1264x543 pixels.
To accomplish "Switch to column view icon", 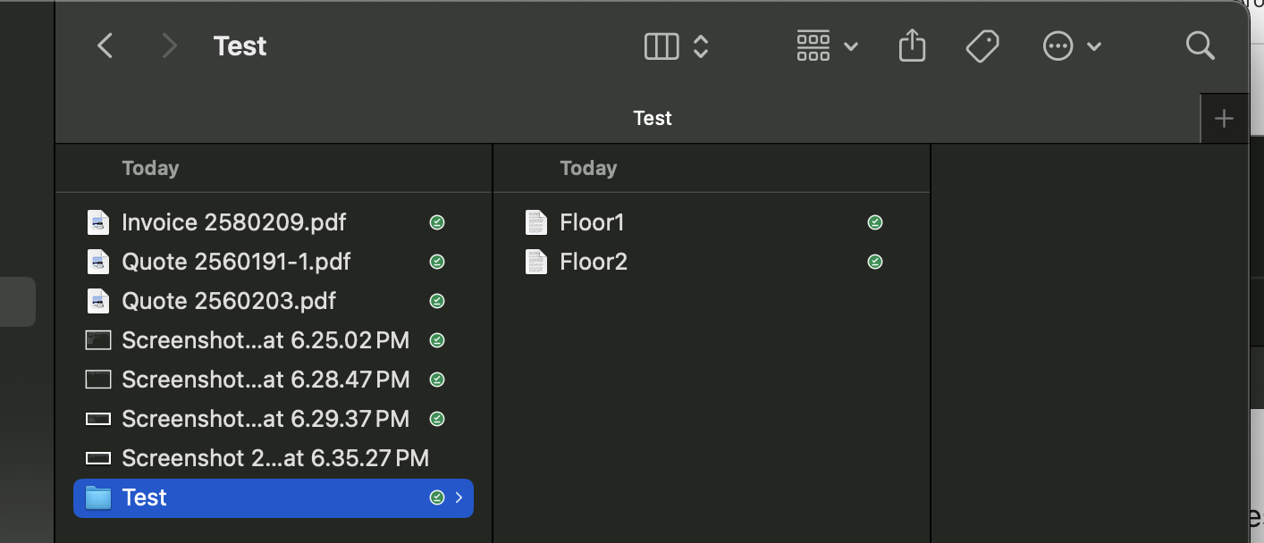I will coord(661,46).
